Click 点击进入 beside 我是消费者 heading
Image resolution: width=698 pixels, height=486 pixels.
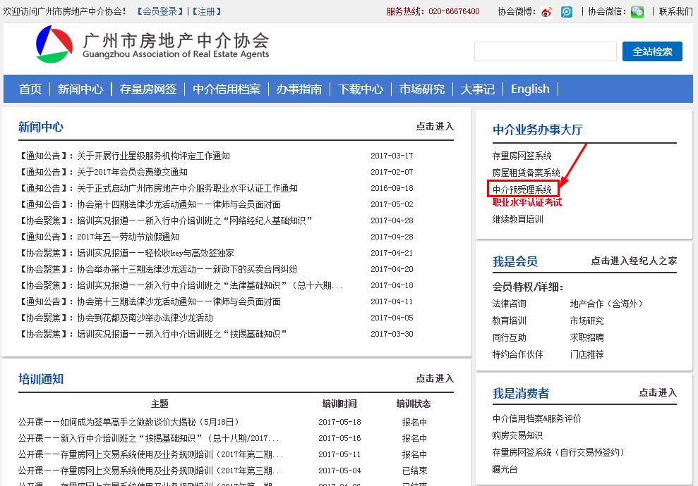point(658,393)
